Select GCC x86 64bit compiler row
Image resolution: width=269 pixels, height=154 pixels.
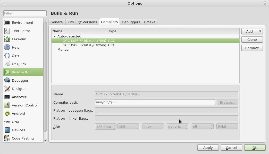tap(145, 41)
